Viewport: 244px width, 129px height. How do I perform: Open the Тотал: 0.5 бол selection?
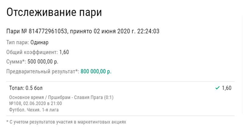coord(26,88)
